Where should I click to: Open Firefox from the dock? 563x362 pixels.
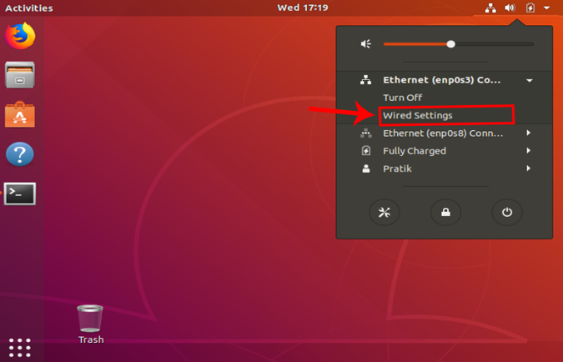tap(20, 36)
